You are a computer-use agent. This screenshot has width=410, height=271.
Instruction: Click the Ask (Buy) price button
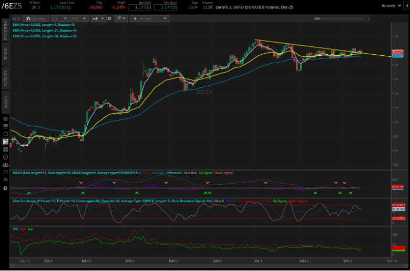(164, 8)
